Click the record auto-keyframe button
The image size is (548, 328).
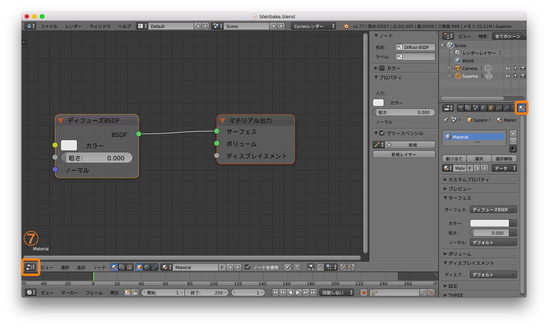coord(364,292)
